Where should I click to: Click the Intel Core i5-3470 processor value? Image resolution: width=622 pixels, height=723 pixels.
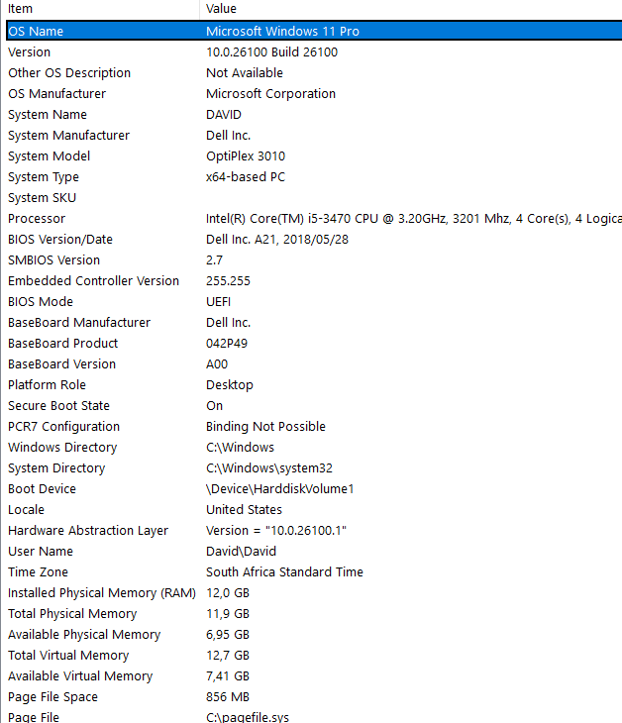click(414, 219)
